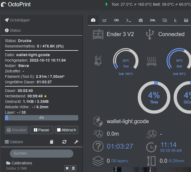The height and width of the screenshot is (172, 191).
Task: Click the Datei wallet-light.gcode entry
Action: 27,55
